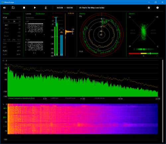
Task: Switch to the Bit Monitor tab
Action: 40,14
